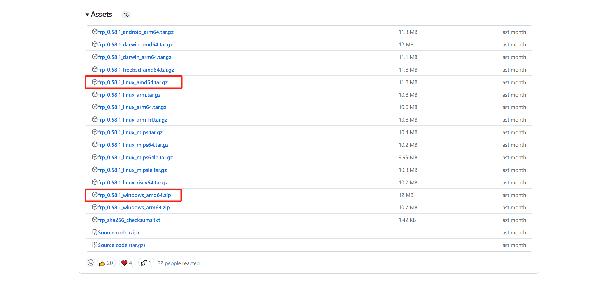Screen dimensions: 604x281
Task: Download frp_0.58.1_windows_arm64.zip
Action: tap(134, 208)
